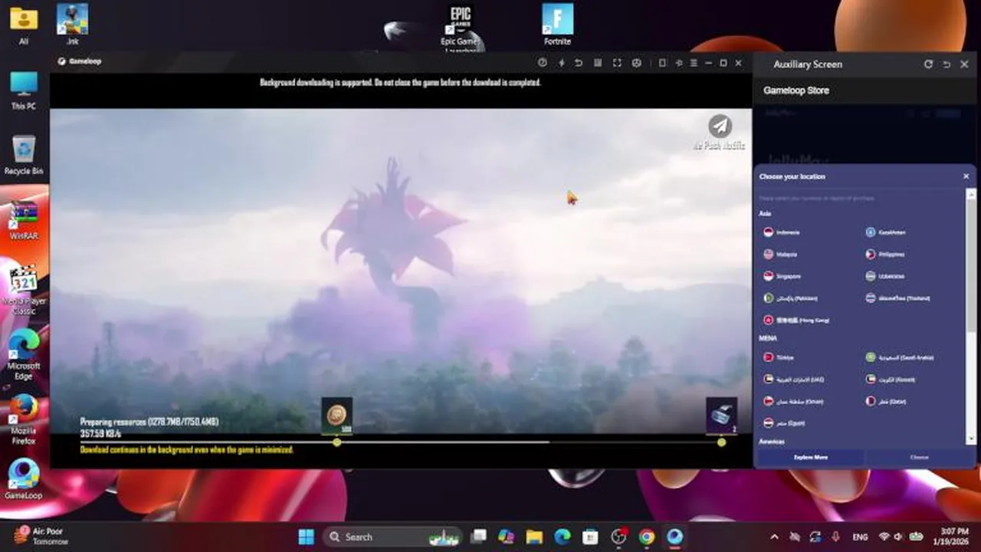Open the WinRAR desktop shortcut

point(24,221)
